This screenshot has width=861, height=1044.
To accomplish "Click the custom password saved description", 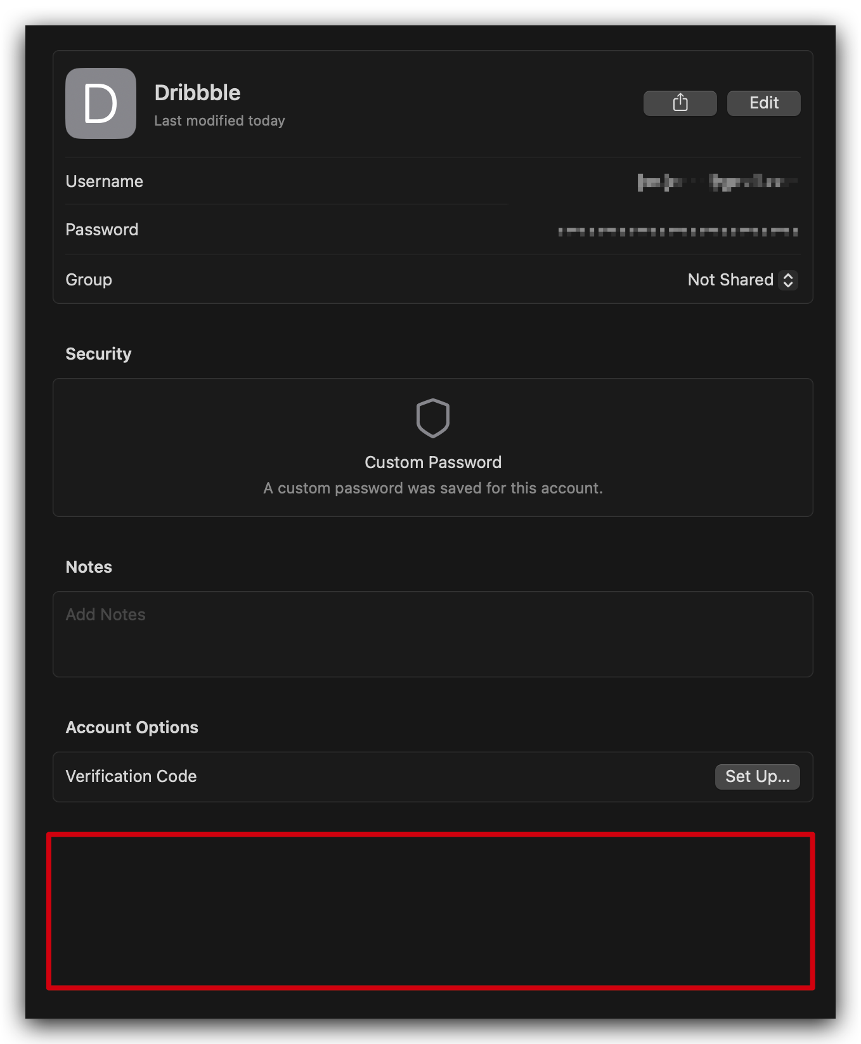I will [x=433, y=488].
